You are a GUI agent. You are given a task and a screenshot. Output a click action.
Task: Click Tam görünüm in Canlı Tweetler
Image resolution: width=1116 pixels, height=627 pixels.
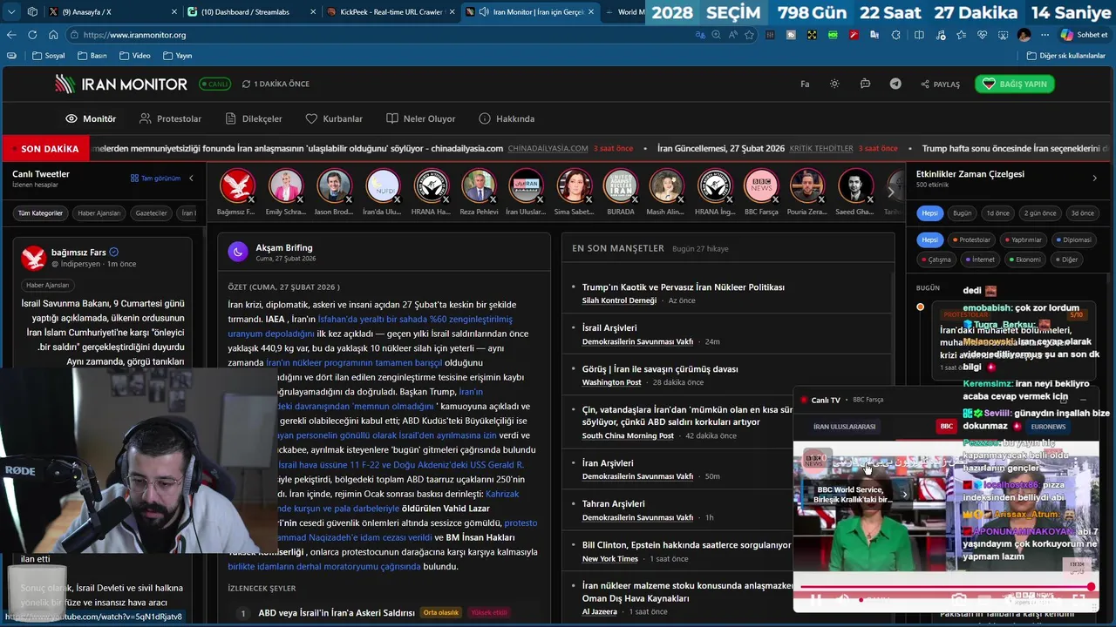coord(155,179)
